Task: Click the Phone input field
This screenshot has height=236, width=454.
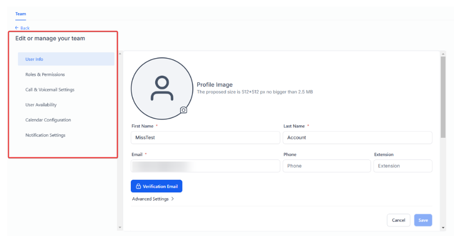Action: point(326,166)
